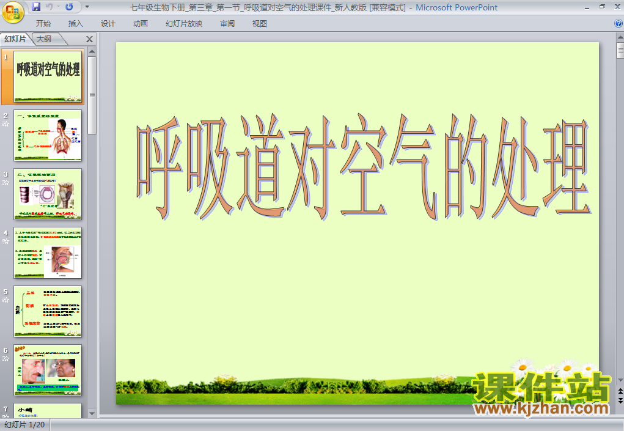Click the slide editor scroll up arrow

620,37
